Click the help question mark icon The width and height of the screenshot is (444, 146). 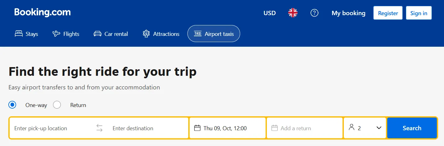[x=314, y=13]
